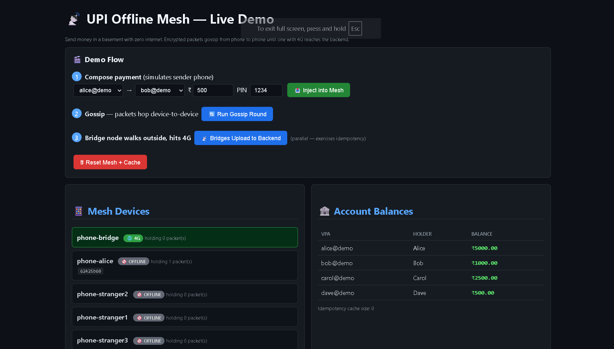This screenshot has height=349, width=614.
Task: Click Reset Mesh + Cache button
Action: click(x=110, y=162)
